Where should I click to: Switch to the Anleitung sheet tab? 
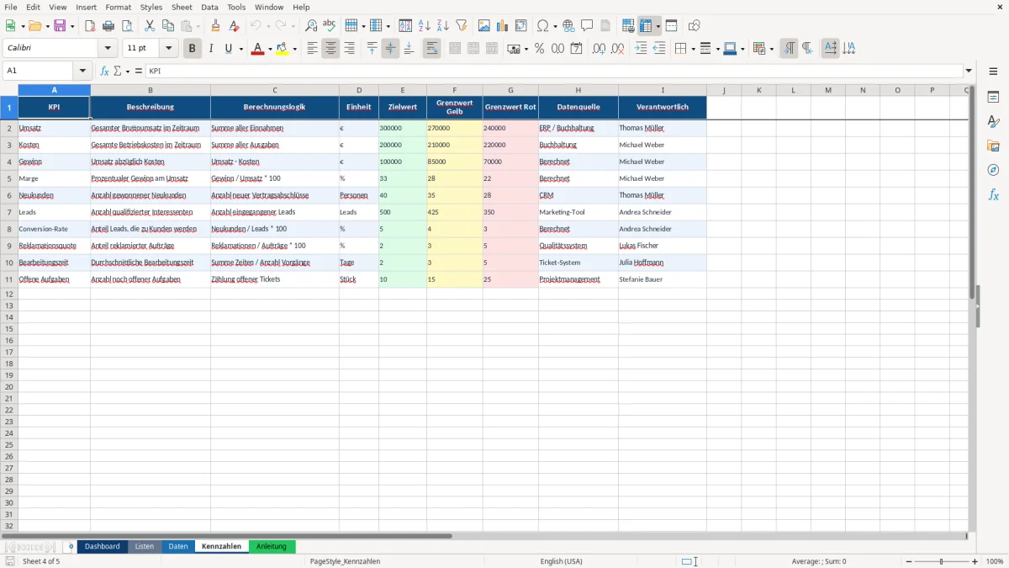[271, 546]
